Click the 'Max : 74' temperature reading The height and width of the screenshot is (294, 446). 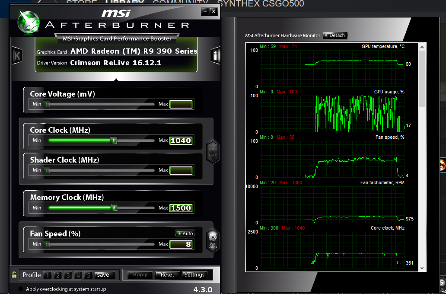tap(288, 46)
